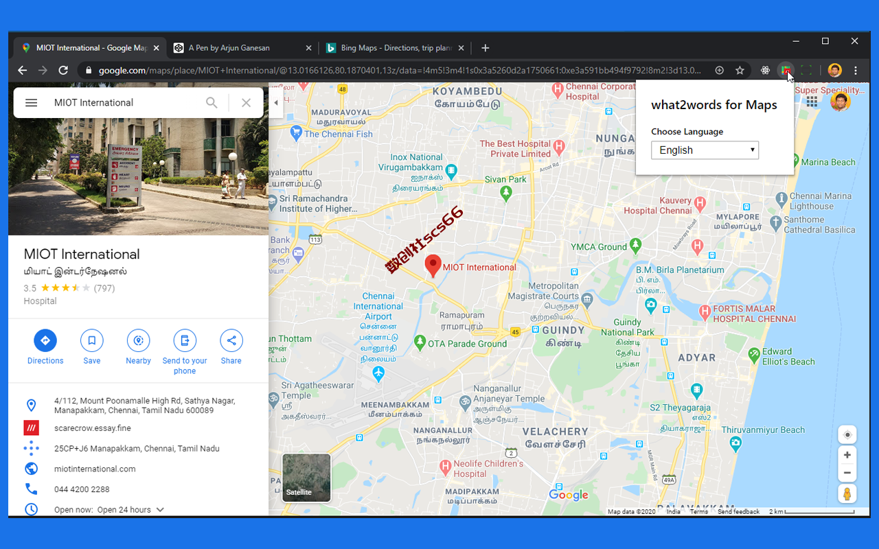
Task: Click Send feedback link
Action: (739, 511)
